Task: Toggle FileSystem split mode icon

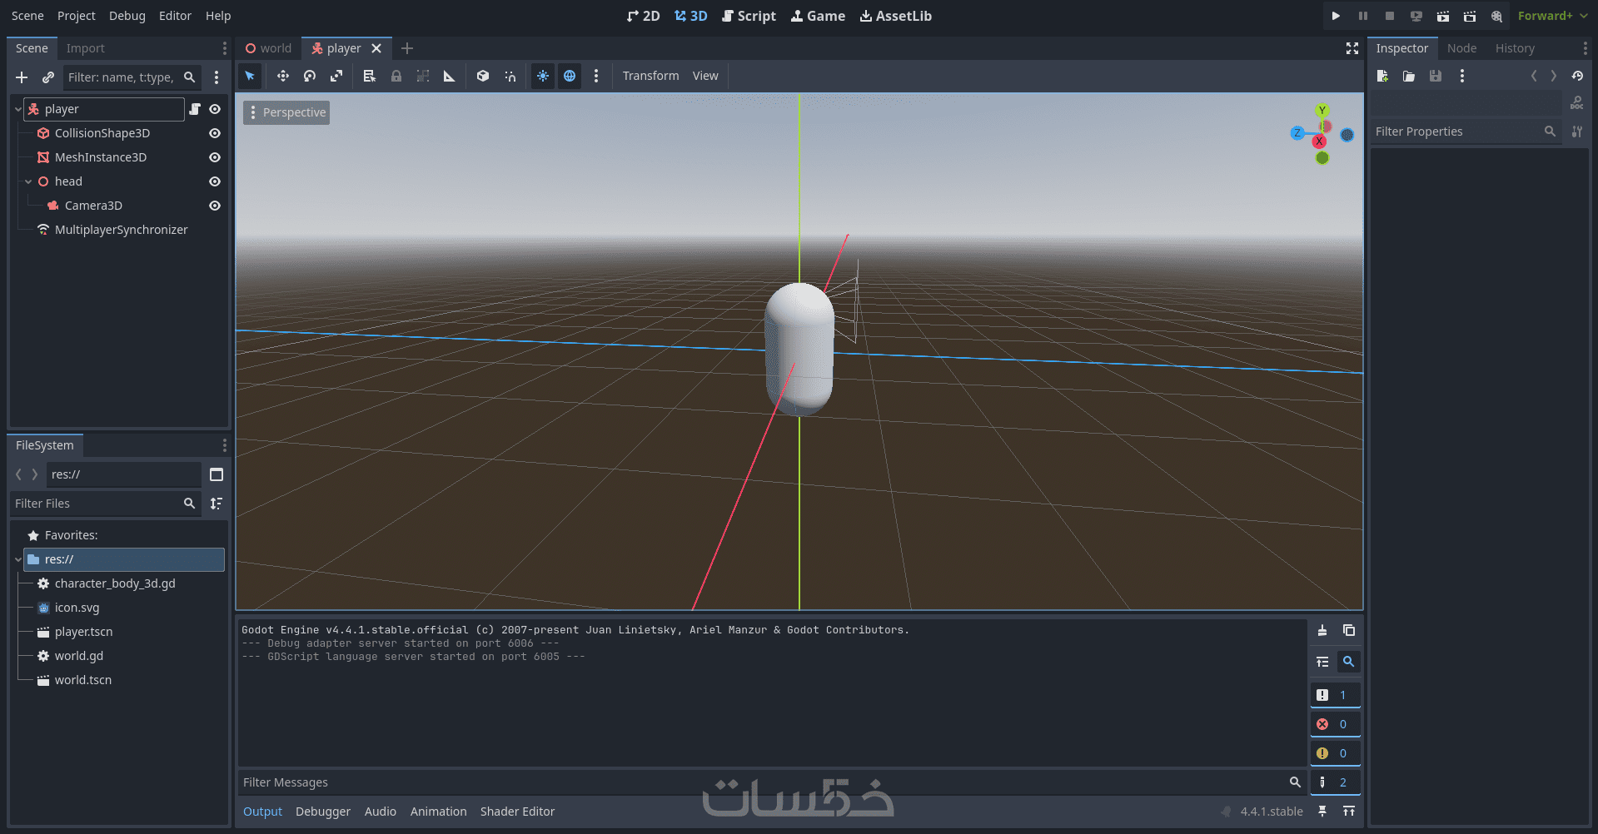Action: tap(217, 474)
